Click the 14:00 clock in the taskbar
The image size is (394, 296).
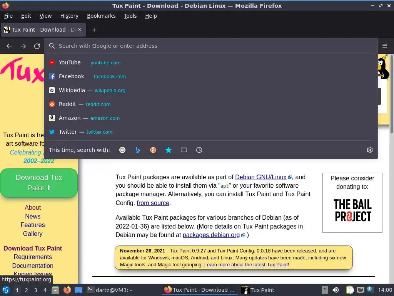coord(385,290)
